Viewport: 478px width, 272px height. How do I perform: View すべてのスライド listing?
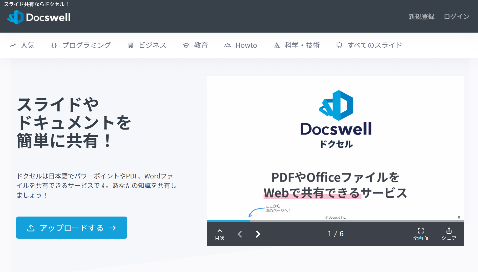pos(369,45)
